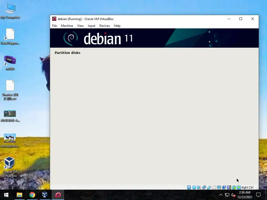Open the Machine menu

tap(67, 26)
